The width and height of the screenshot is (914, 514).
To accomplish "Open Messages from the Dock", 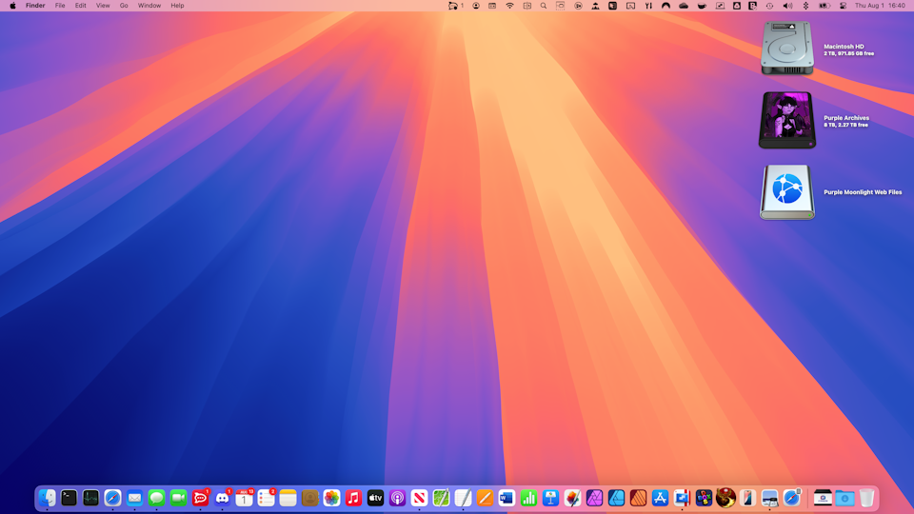I will 156,498.
